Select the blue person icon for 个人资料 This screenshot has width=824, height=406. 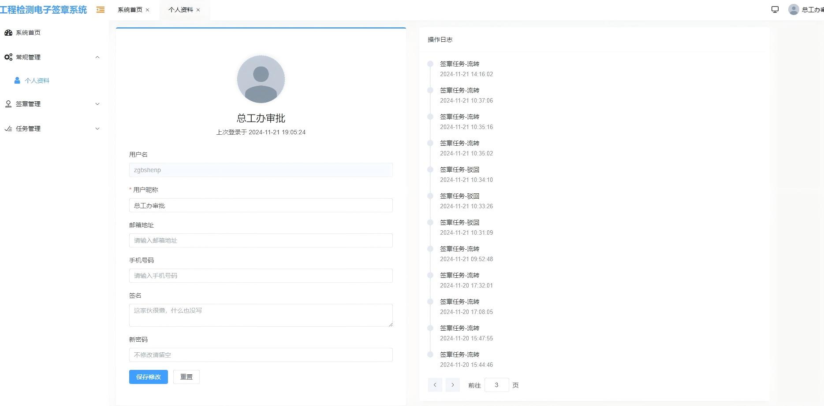pos(17,80)
